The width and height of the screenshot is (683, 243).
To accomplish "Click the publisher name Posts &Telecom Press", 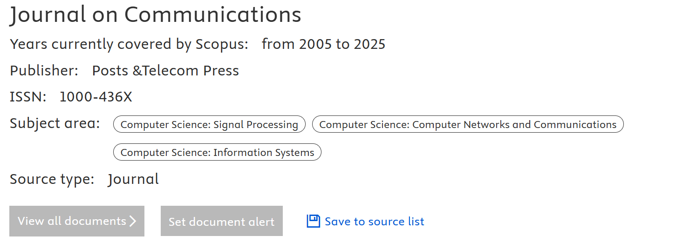I will [165, 71].
